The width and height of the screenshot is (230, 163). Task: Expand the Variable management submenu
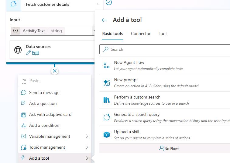point(87,136)
